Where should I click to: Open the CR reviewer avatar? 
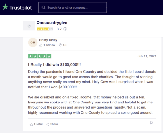click(x=33, y=42)
